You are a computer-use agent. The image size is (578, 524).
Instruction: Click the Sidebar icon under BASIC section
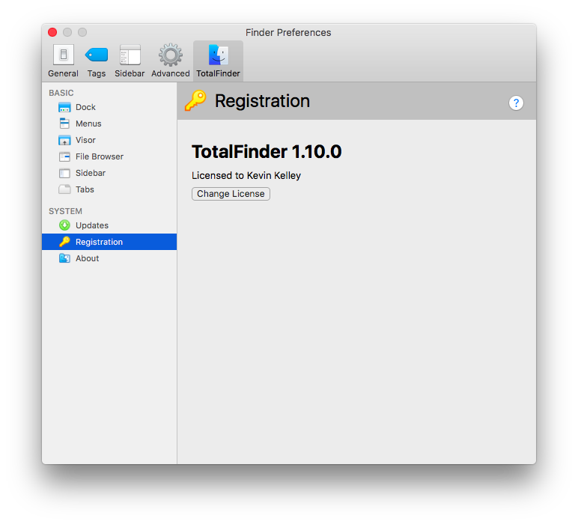pyautogui.click(x=64, y=173)
